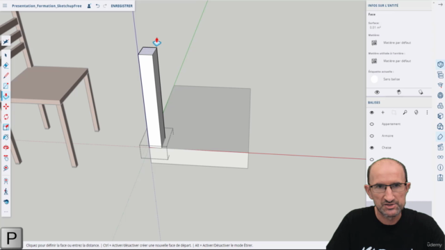Undo the last action

click(x=97, y=6)
